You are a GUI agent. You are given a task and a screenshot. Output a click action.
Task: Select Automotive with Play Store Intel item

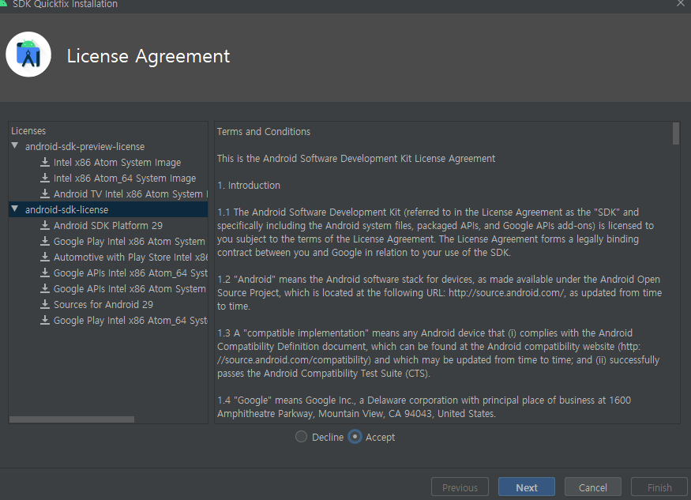[x=130, y=257]
